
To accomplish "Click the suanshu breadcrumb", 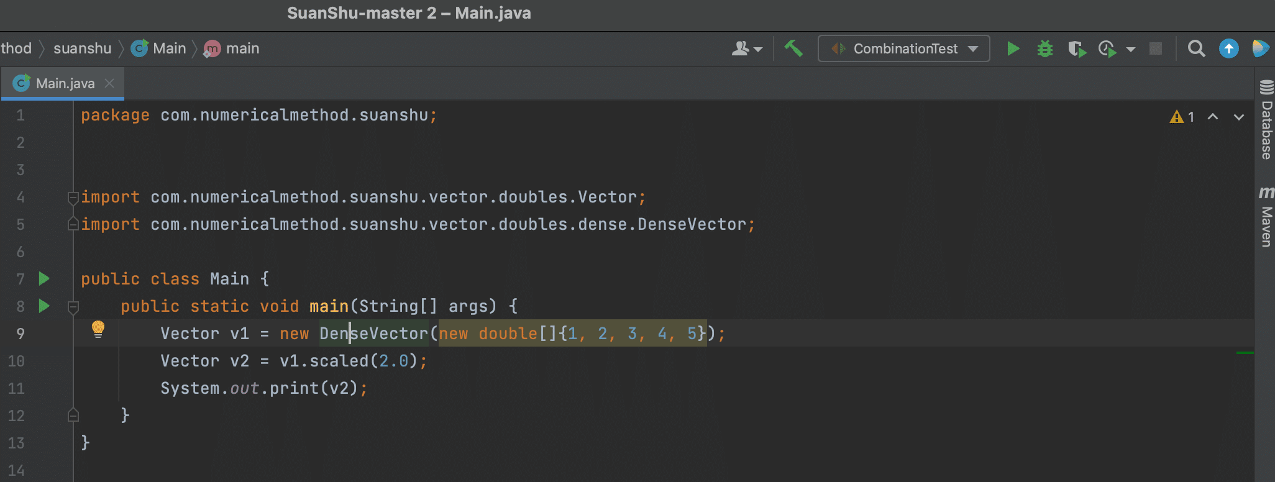I will [x=83, y=48].
